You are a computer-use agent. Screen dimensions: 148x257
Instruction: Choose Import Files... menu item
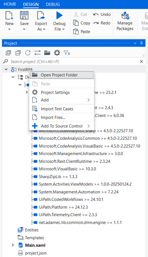pos(61,117)
